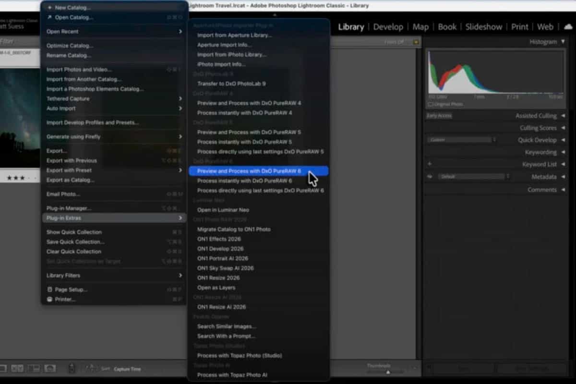This screenshot has width=576, height=384.
Task: Select Export with Previous menu item
Action: 114,160
